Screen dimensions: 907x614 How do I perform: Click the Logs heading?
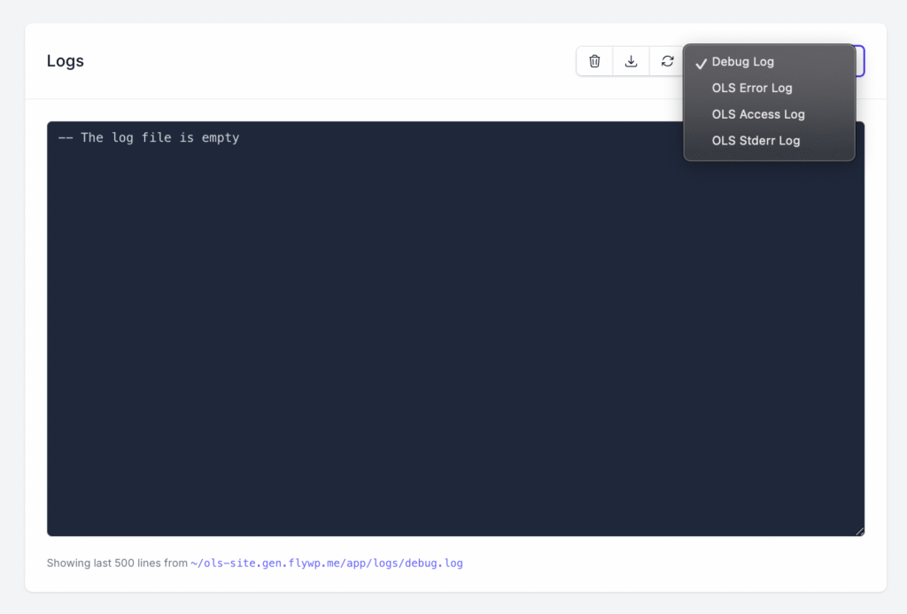click(66, 61)
